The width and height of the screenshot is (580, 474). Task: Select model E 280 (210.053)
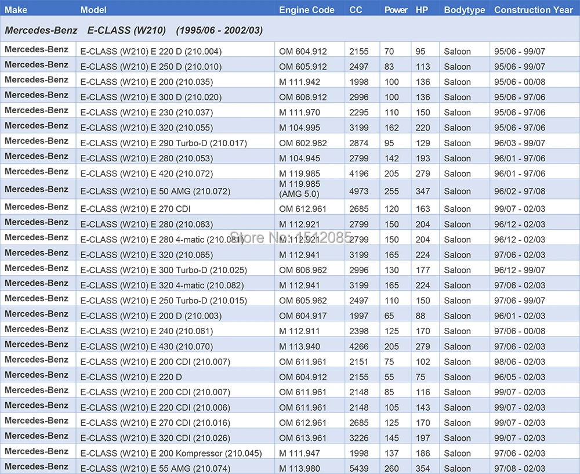click(x=147, y=158)
